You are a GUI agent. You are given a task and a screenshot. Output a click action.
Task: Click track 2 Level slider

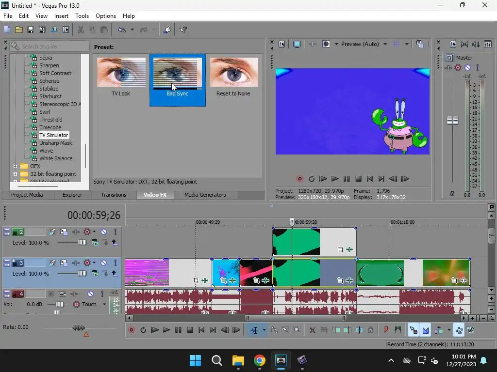[82, 242]
